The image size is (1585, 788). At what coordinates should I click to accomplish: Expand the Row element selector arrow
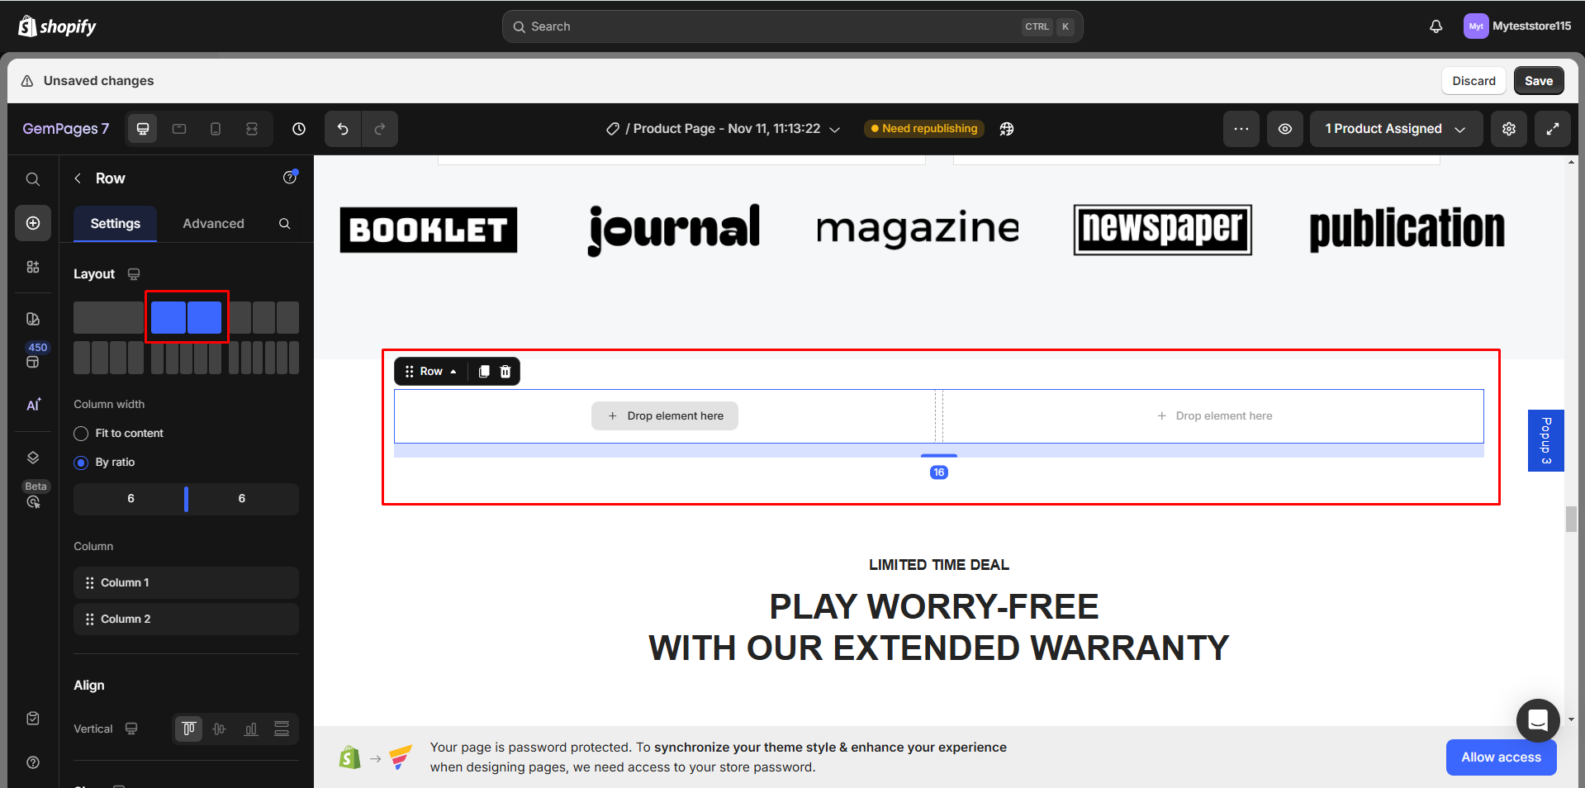(x=453, y=372)
